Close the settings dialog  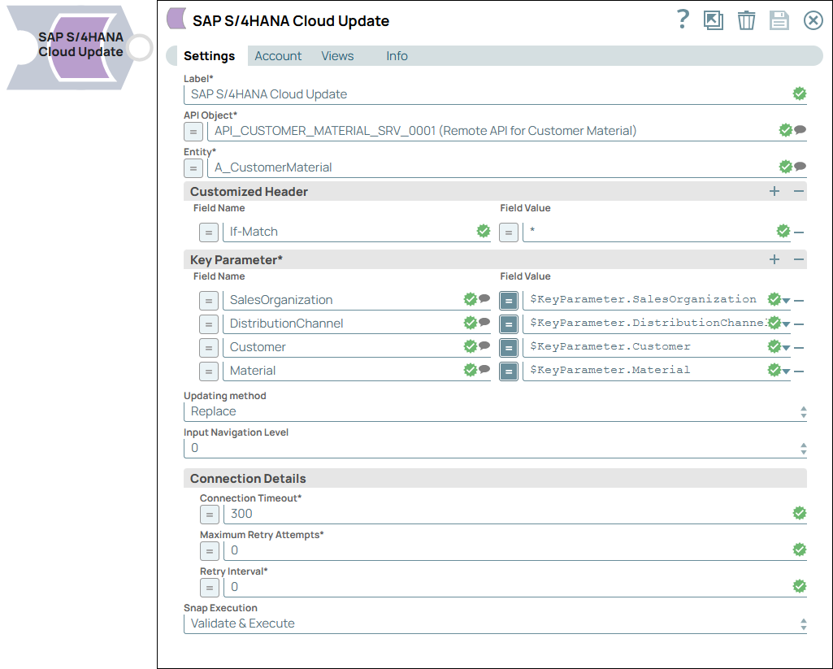pyautogui.click(x=813, y=20)
